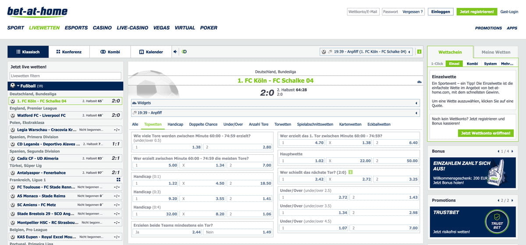
Task: Click soccer ball icon next to Antalyaspor row
Action: click(x=13, y=173)
